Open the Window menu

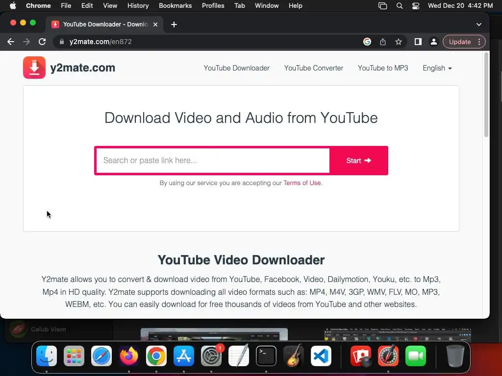tap(267, 5)
